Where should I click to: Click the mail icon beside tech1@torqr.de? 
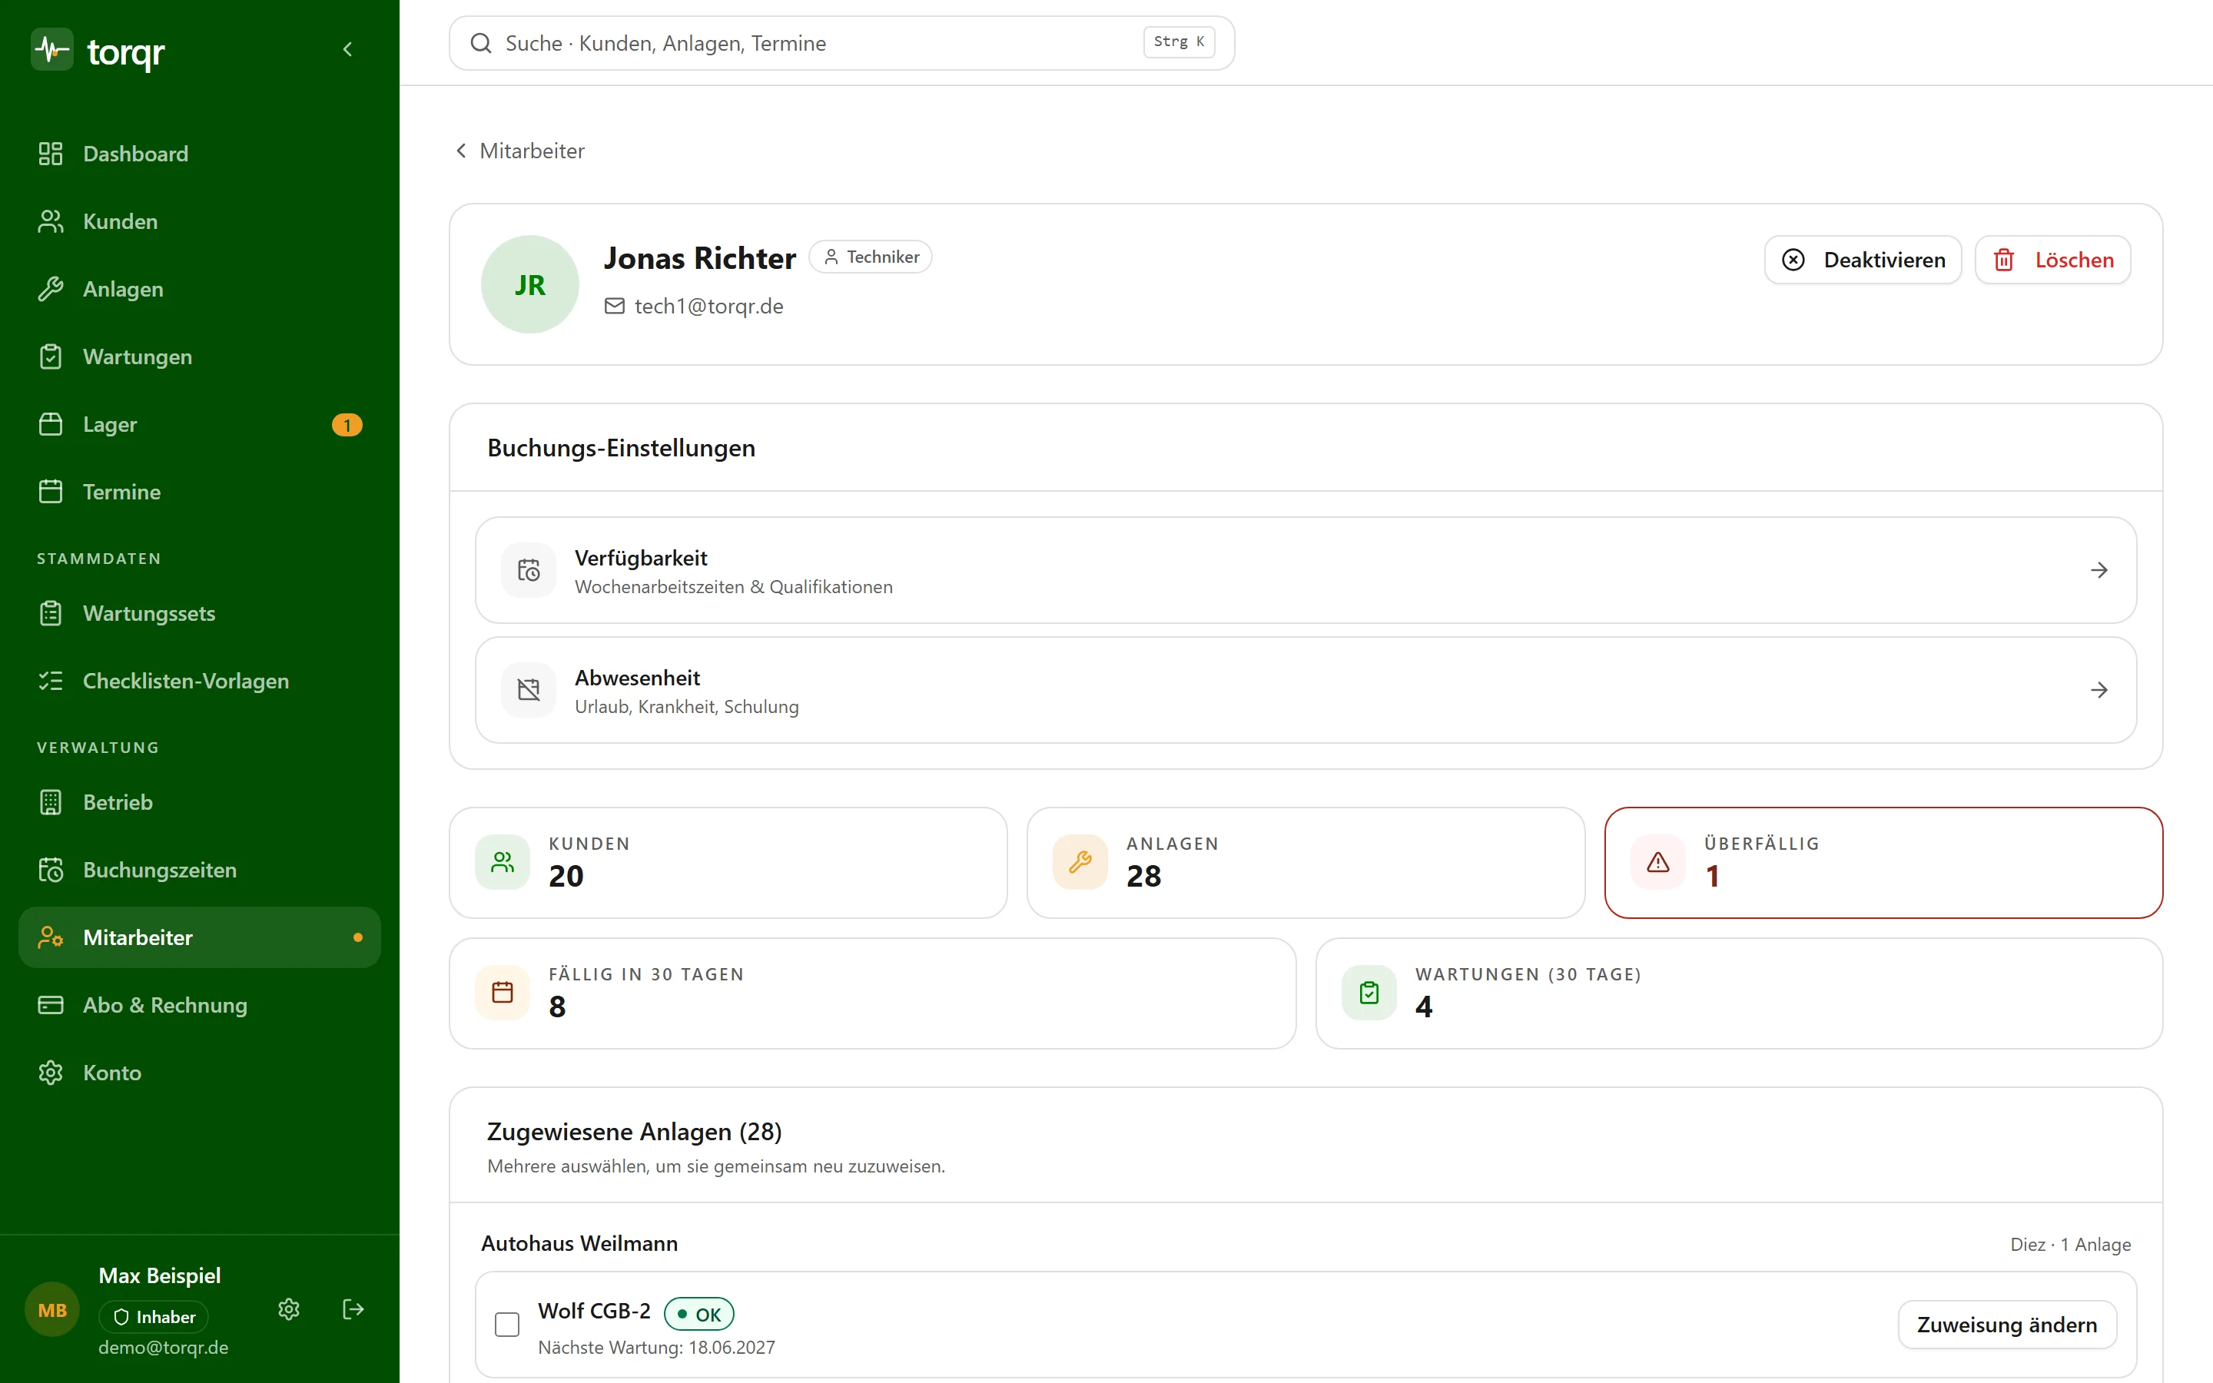click(615, 307)
